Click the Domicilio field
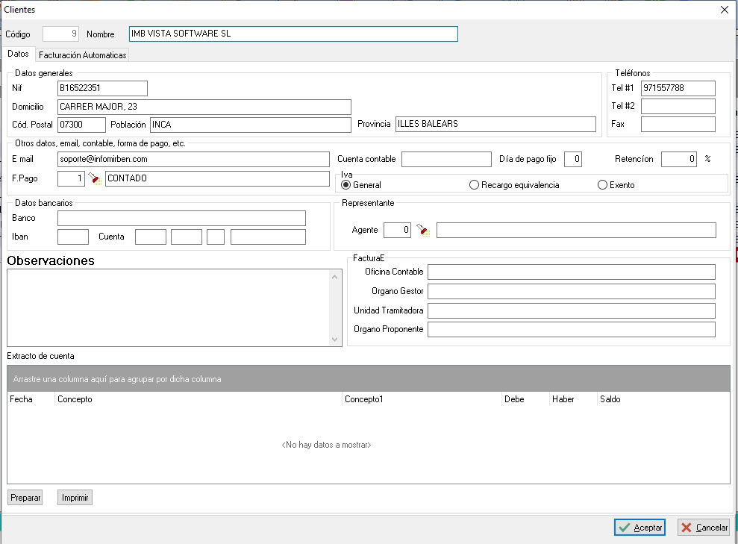Image resolution: width=738 pixels, height=544 pixels. pyautogui.click(x=204, y=107)
